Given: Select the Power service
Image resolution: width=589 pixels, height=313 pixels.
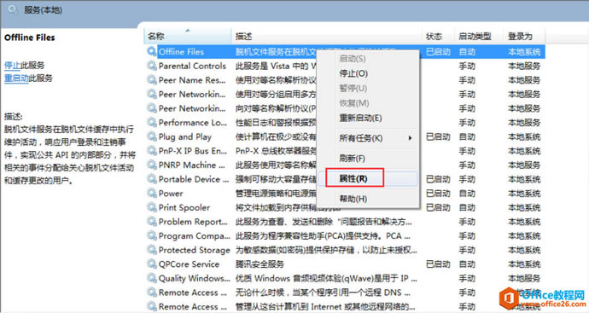Looking at the screenshot, I should coord(171,194).
